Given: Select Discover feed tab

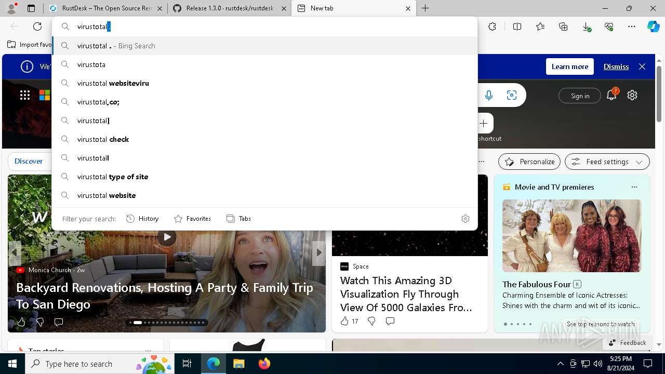Looking at the screenshot, I should [x=29, y=161].
